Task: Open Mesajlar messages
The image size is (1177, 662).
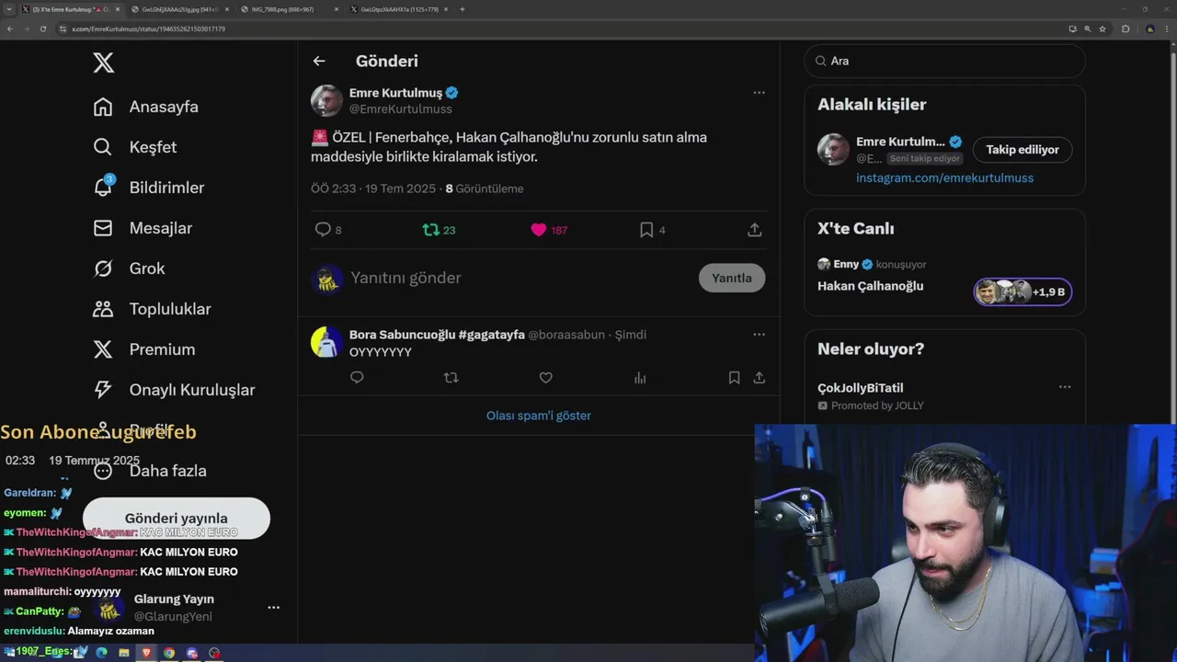Action: click(x=143, y=228)
